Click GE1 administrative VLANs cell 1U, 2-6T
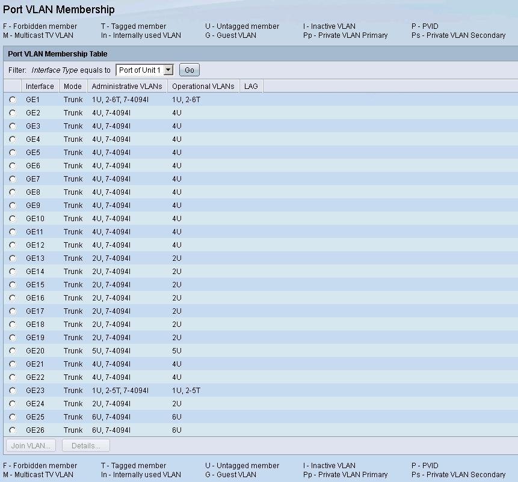 (x=120, y=100)
